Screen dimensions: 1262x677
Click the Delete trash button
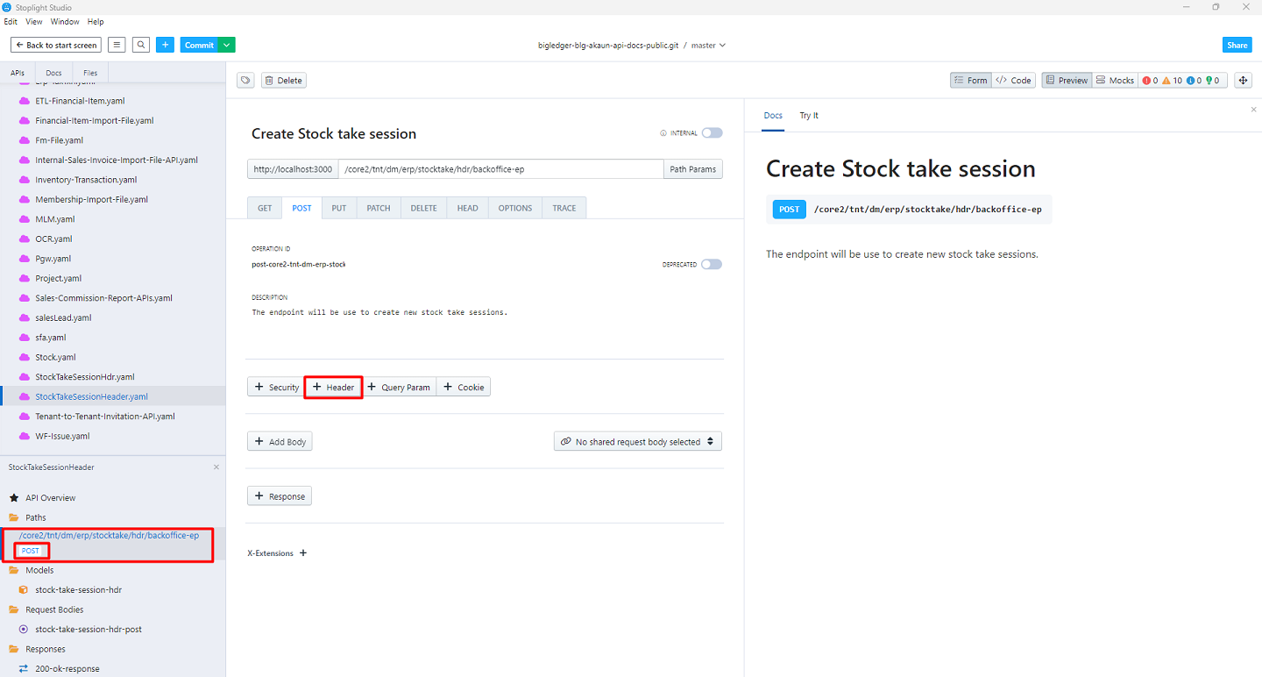point(284,81)
